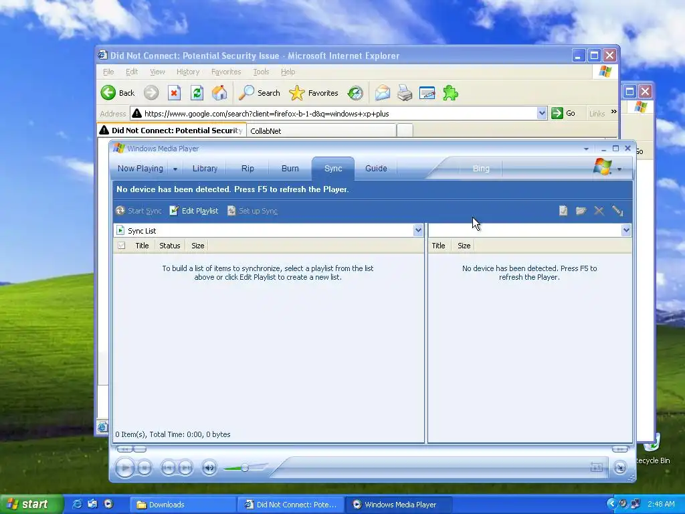Viewport: 685px width, 514px height.
Task: Expand the device selection dropdown
Action: coord(626,230)
